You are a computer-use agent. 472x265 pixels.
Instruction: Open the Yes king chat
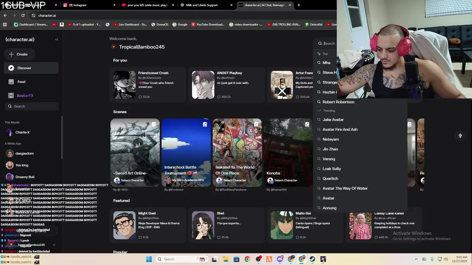[x=31, y=165]
